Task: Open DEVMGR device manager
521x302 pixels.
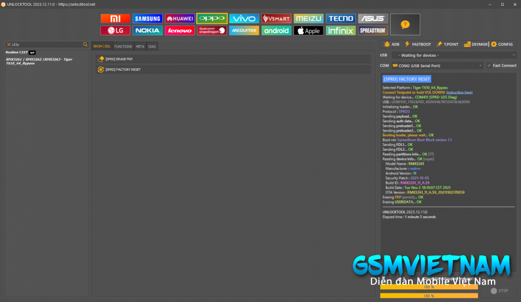Action: tap(476, 44)
